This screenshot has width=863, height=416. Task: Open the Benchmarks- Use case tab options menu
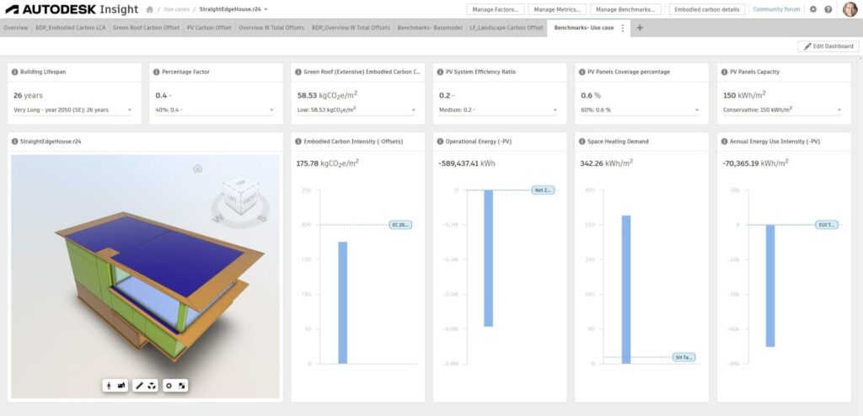623,28
